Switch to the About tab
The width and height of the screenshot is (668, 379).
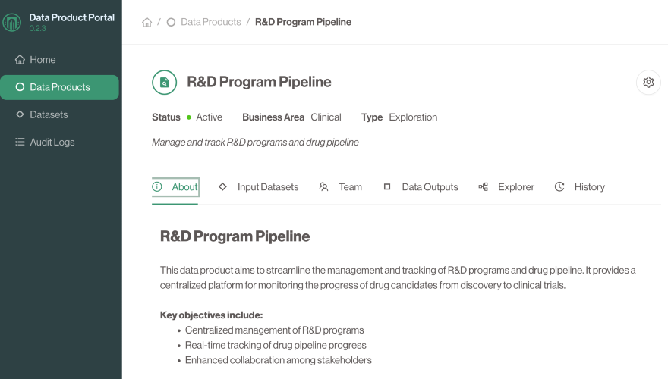(x=175, y=187)
